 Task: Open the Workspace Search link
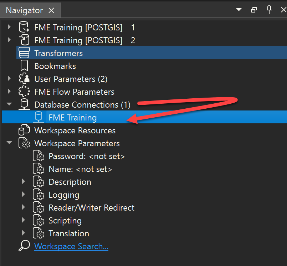coord(71,246)
